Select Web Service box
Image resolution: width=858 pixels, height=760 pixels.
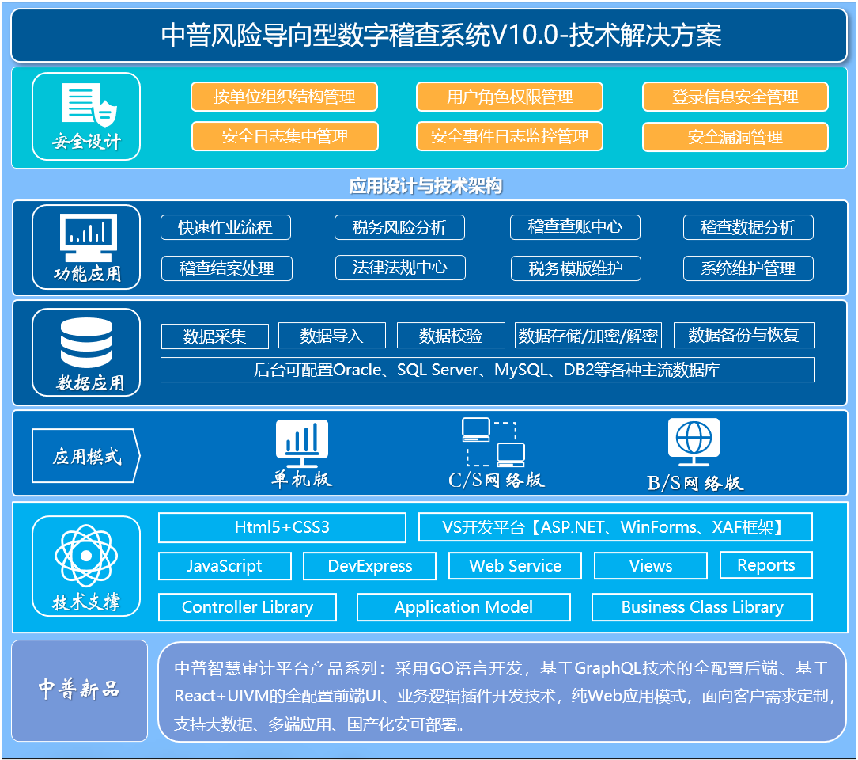click(x=515, y=565)
